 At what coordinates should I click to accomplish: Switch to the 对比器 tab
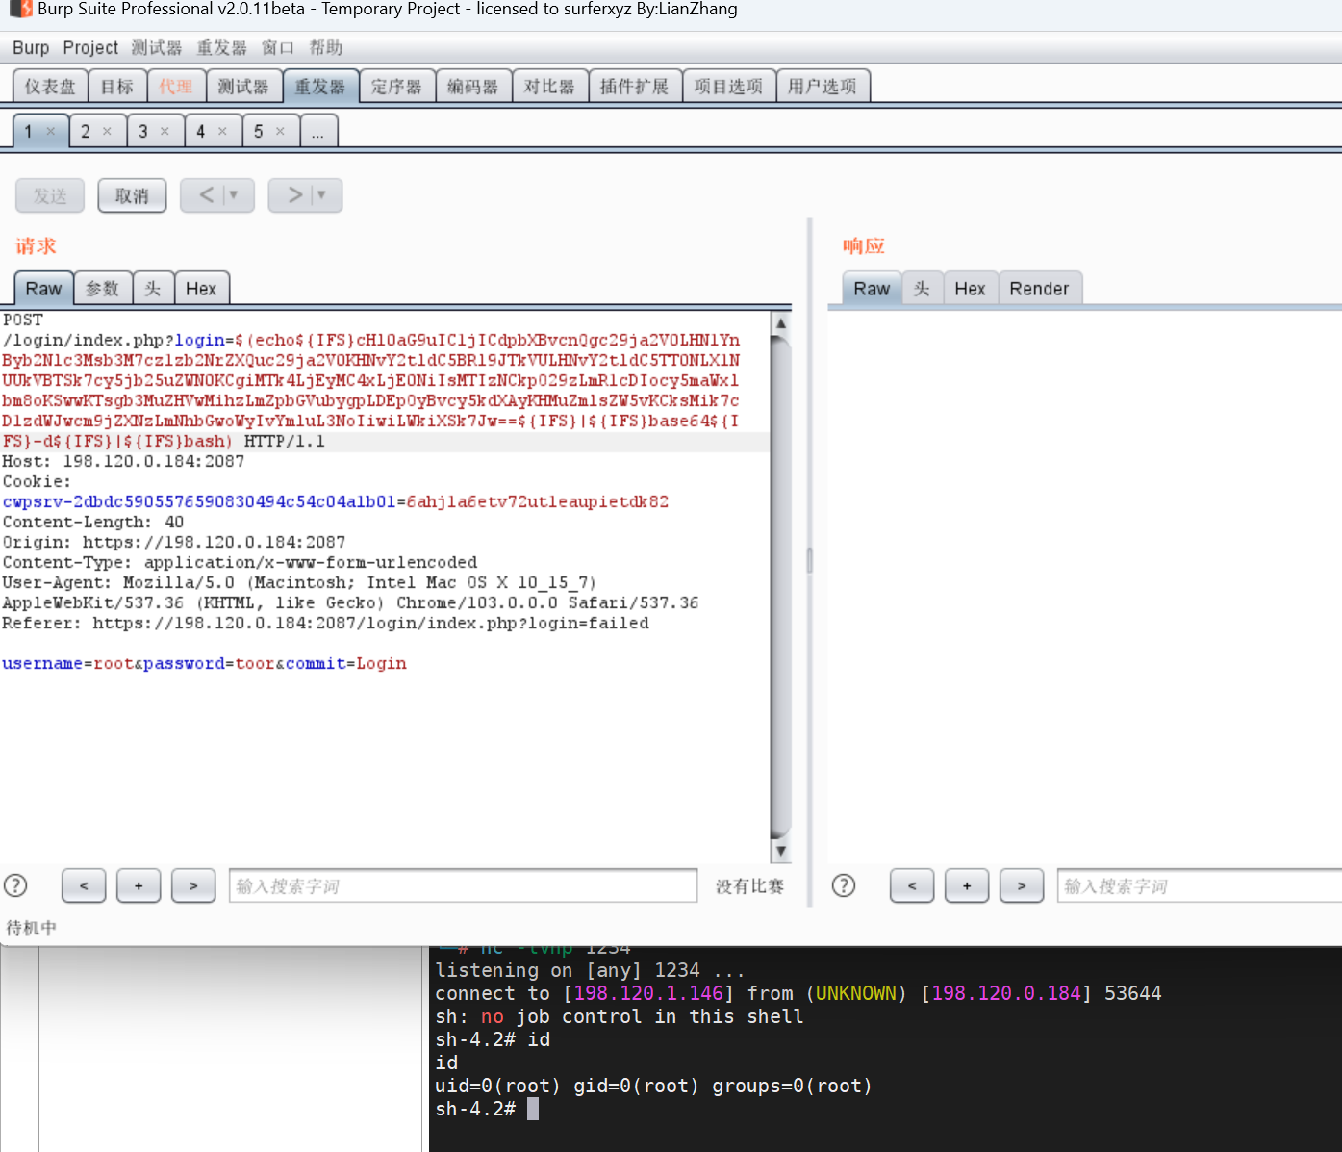click(x=549, y=87)
